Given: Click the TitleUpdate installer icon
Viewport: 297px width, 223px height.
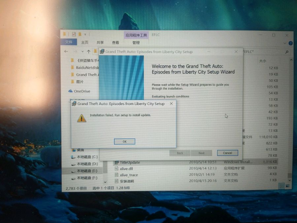Looking at the screenshot, I should pyautogui.click(x=116, y=162).
